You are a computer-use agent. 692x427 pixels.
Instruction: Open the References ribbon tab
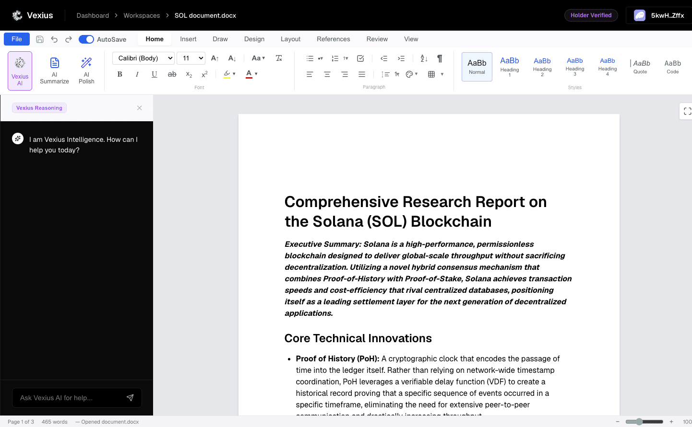[334, 39]
